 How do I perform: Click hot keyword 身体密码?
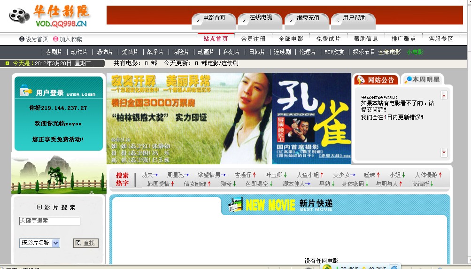click(x=353, y=184)
